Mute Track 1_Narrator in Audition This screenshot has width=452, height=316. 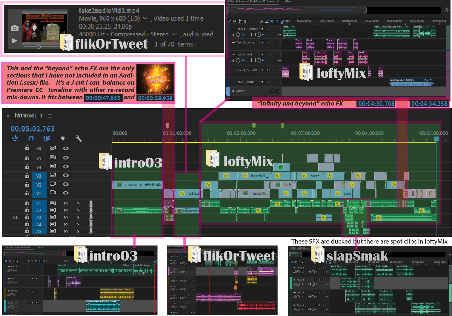click(x=262, y=29)
